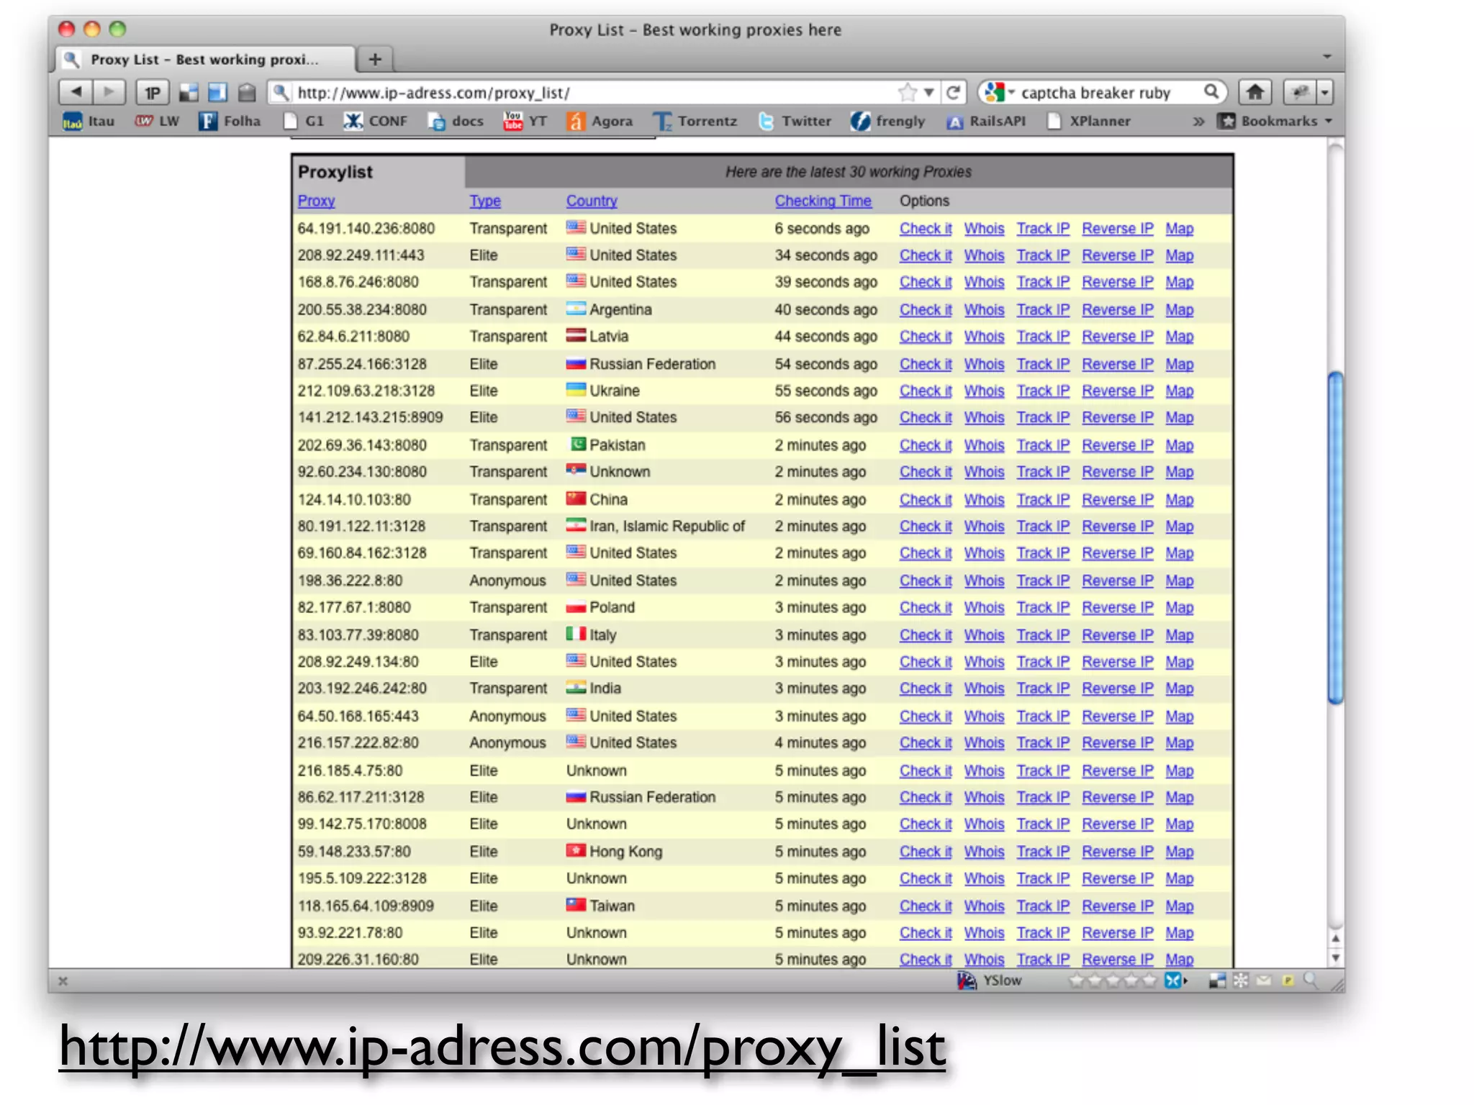Click Check it for Hong Kong proxy
Screen dimensions: 1474x1105
926,852
